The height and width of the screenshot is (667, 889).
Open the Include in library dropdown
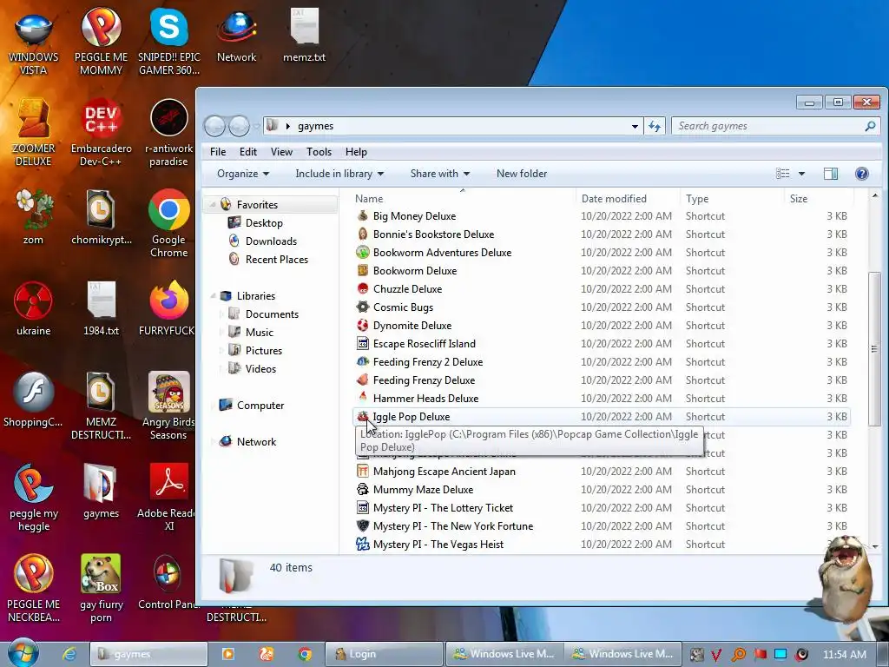coord(339,174)
